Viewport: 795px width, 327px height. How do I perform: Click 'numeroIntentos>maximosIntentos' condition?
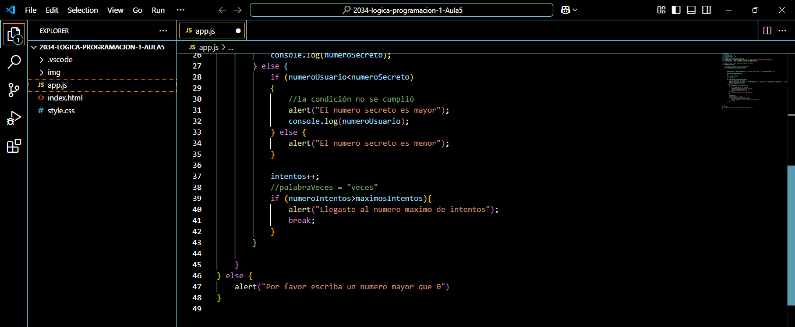356,198
